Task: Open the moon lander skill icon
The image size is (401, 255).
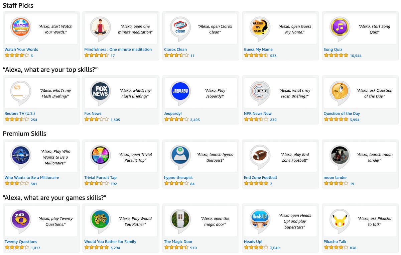Action: pyautogui.click(x=340, y=157)
